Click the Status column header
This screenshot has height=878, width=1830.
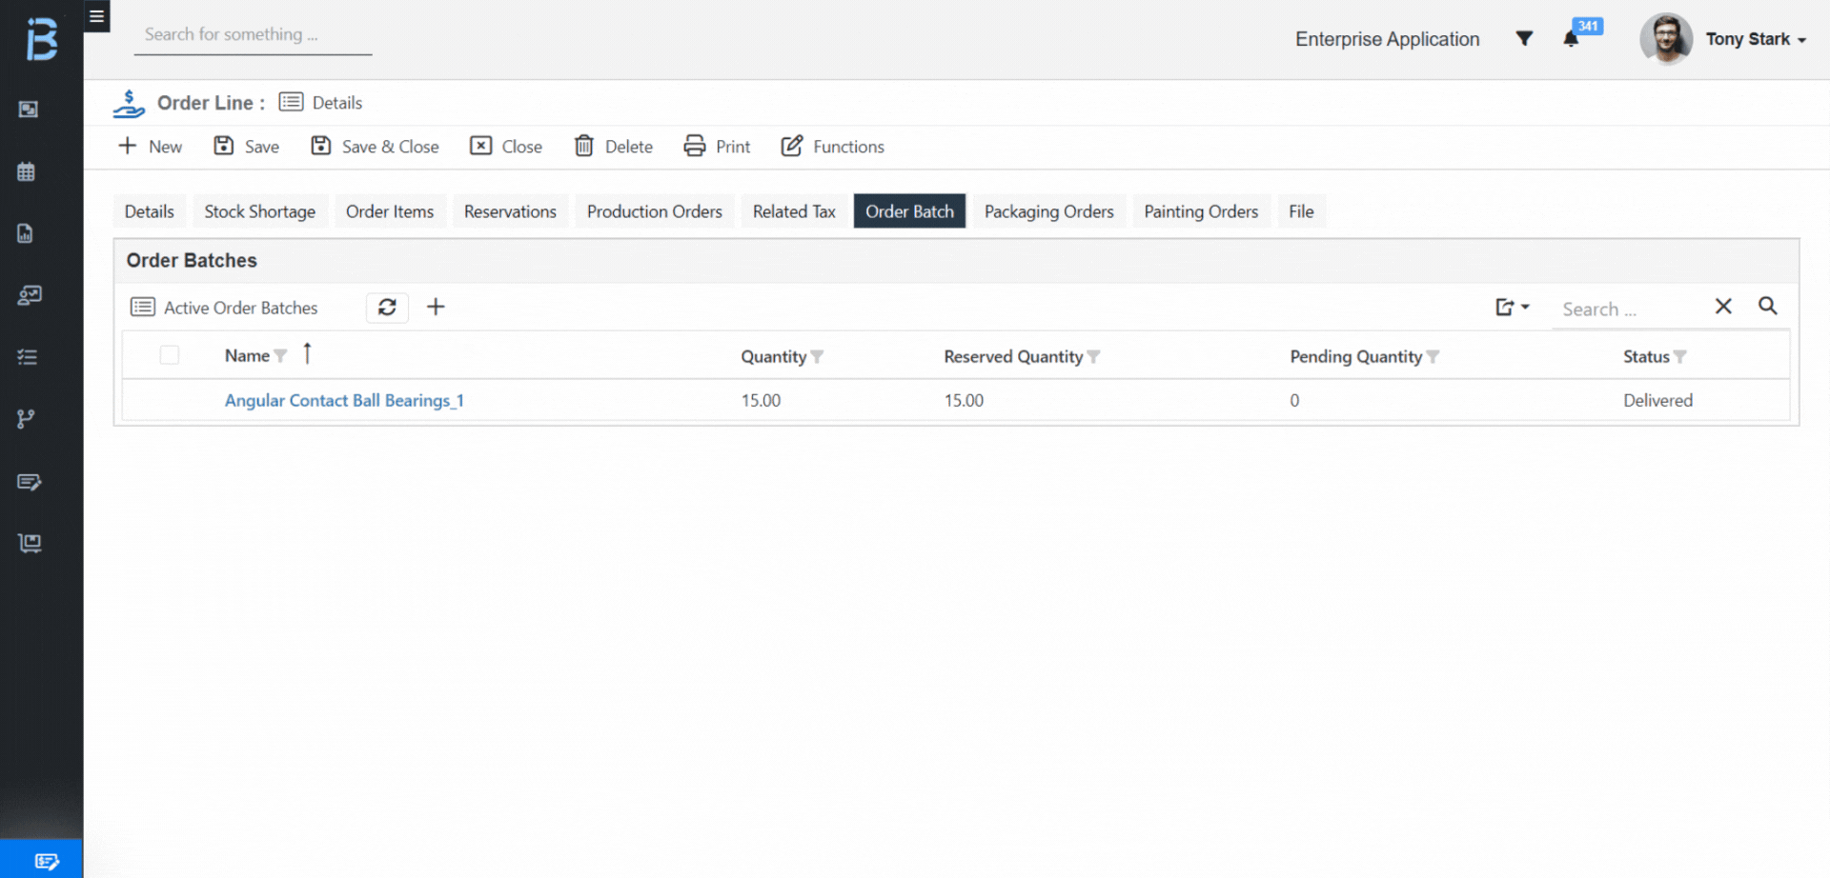click(x=1646, y=357)
